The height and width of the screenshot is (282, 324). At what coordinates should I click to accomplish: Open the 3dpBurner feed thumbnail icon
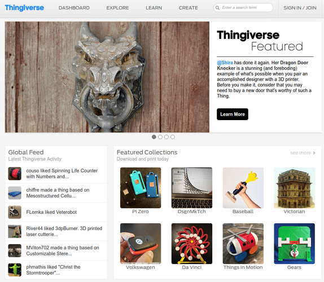pos(15,231)
